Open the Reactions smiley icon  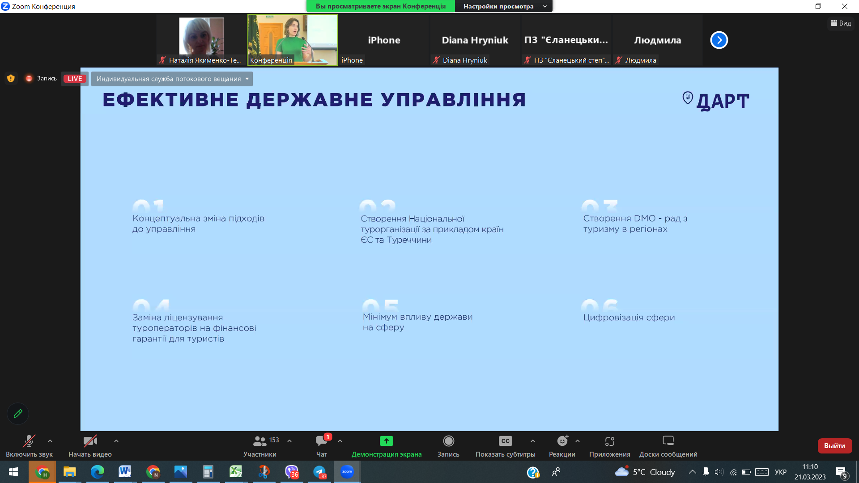[562, 441]
